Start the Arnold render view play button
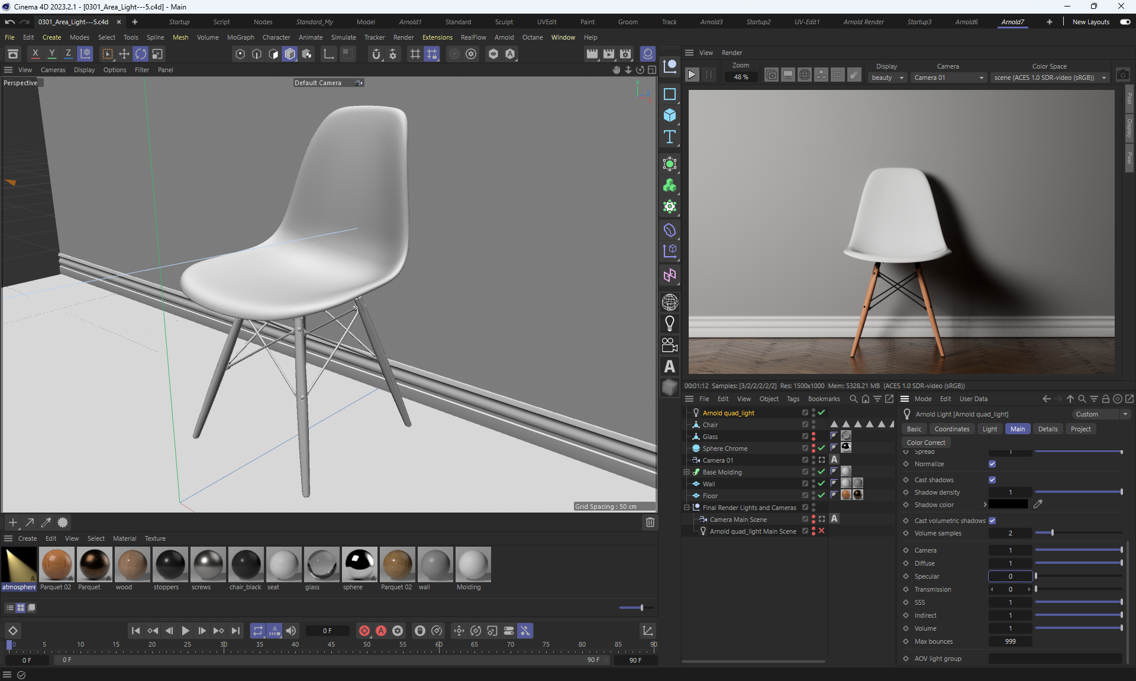Screen dimensions: 1136x681 pyautogui.click(x=692, y=75)
